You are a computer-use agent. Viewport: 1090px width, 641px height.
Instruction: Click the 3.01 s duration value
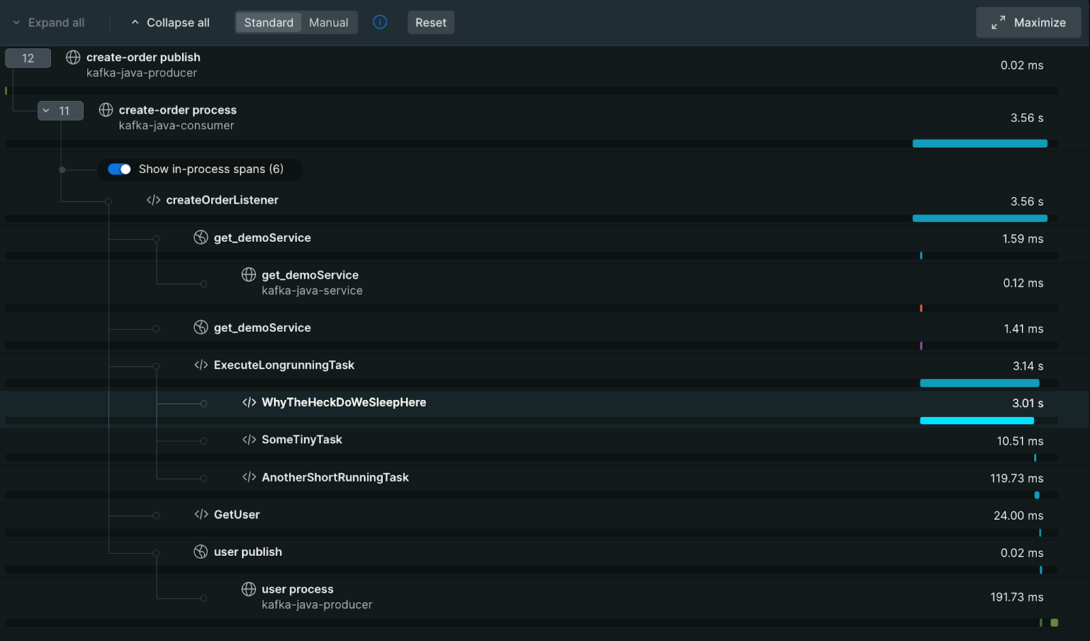click(x=1027, y=403)
